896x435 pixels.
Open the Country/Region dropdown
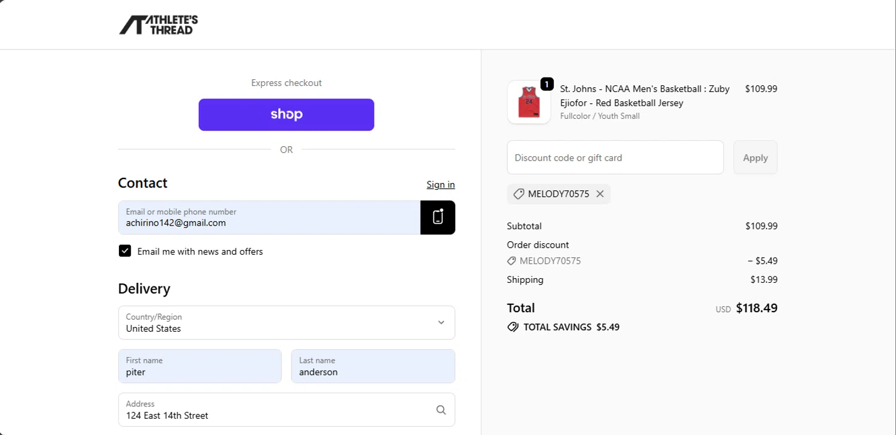[x=287, y=323]
